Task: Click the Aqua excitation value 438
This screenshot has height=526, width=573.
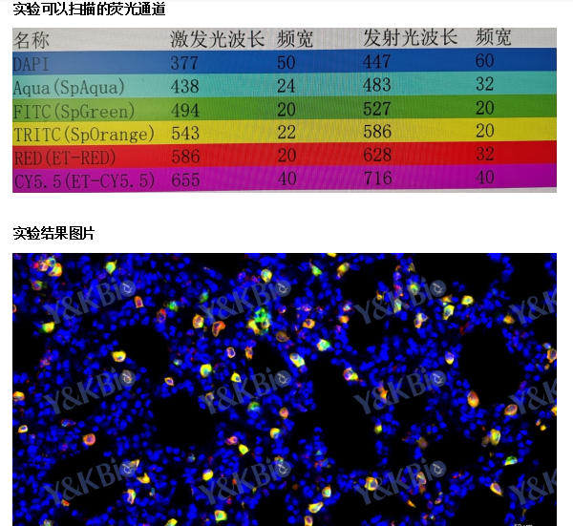Action: pos(185,87)
